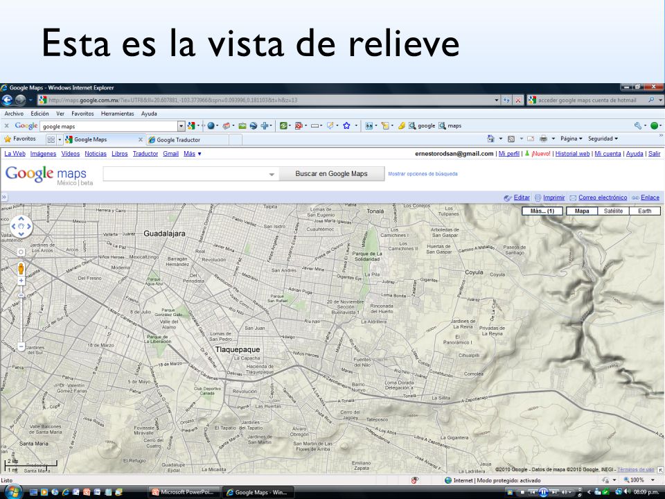Click the map zoom slider track
The image size is (665, 499).
point(21,314)
